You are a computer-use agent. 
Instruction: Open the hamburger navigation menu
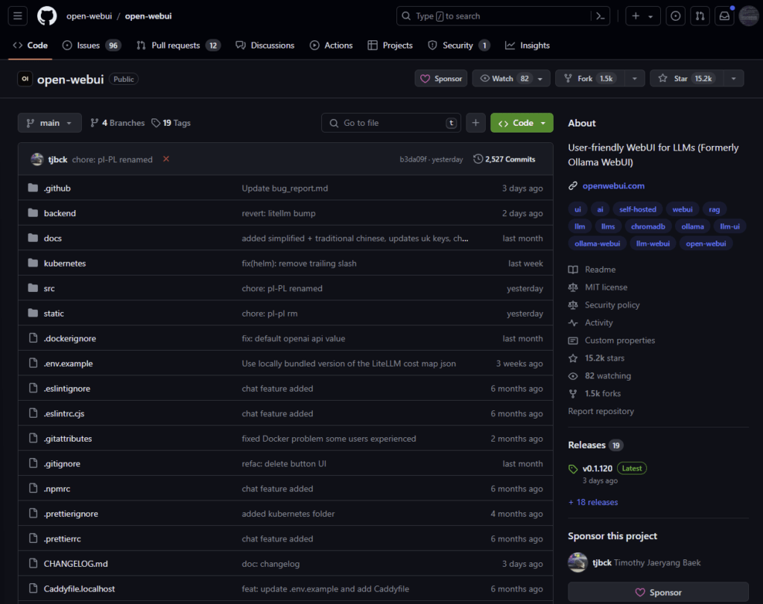click(19, 16)
